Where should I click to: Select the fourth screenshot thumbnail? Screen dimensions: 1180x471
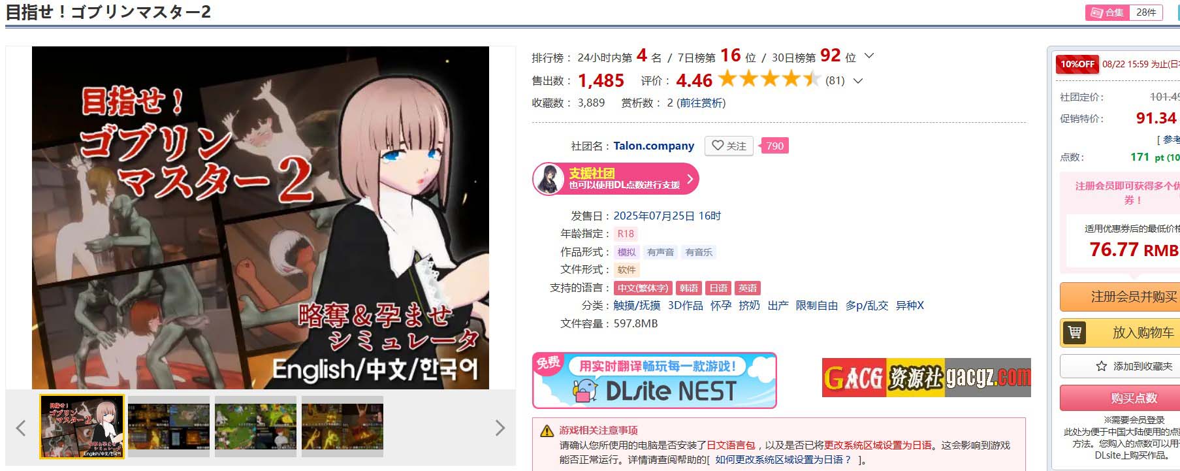click(x=342, y=427)
